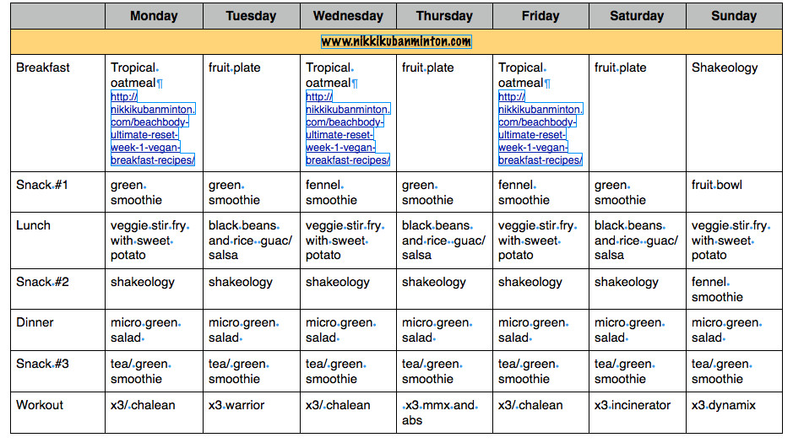Select the Thursday column header
Viewport: 793px width, 443px height.
444,16
